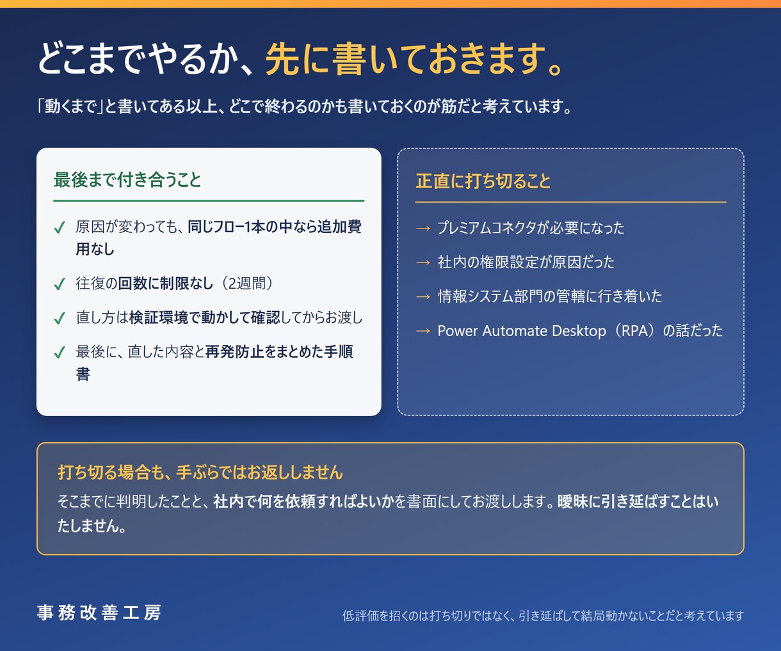Click the arrow beside 'プレミアムコネクタが必要になった'

423,228
